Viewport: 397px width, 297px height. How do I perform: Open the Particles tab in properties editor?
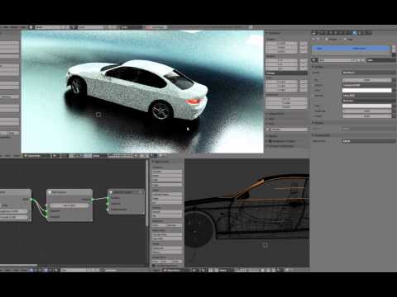tap(365, 33)
